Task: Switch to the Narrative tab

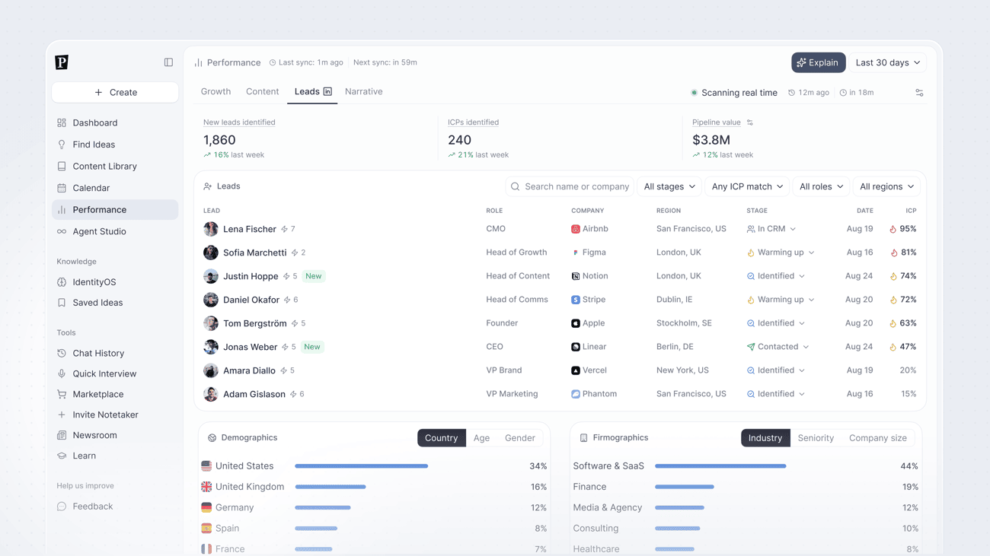Action: point(364,91)
